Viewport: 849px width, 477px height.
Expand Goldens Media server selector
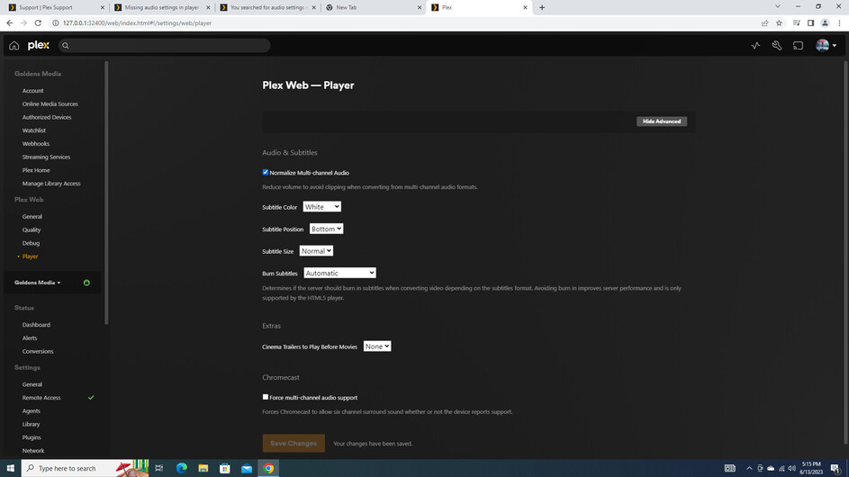[x=37, y=283]
